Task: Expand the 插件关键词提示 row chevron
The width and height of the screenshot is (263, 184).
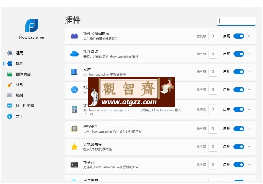Action: pos(249,36)
